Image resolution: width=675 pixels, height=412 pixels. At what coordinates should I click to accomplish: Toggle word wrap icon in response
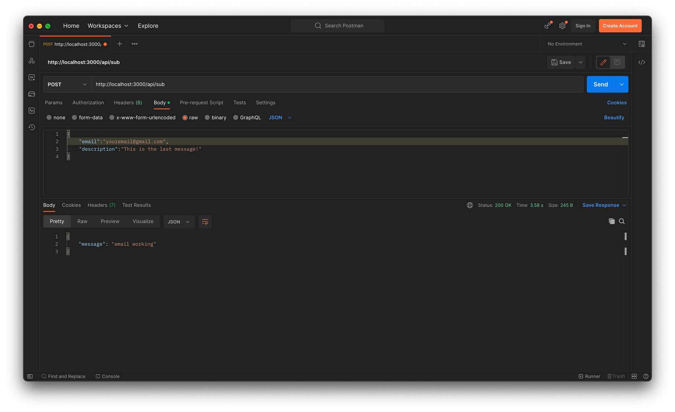[x=205, y=222]
